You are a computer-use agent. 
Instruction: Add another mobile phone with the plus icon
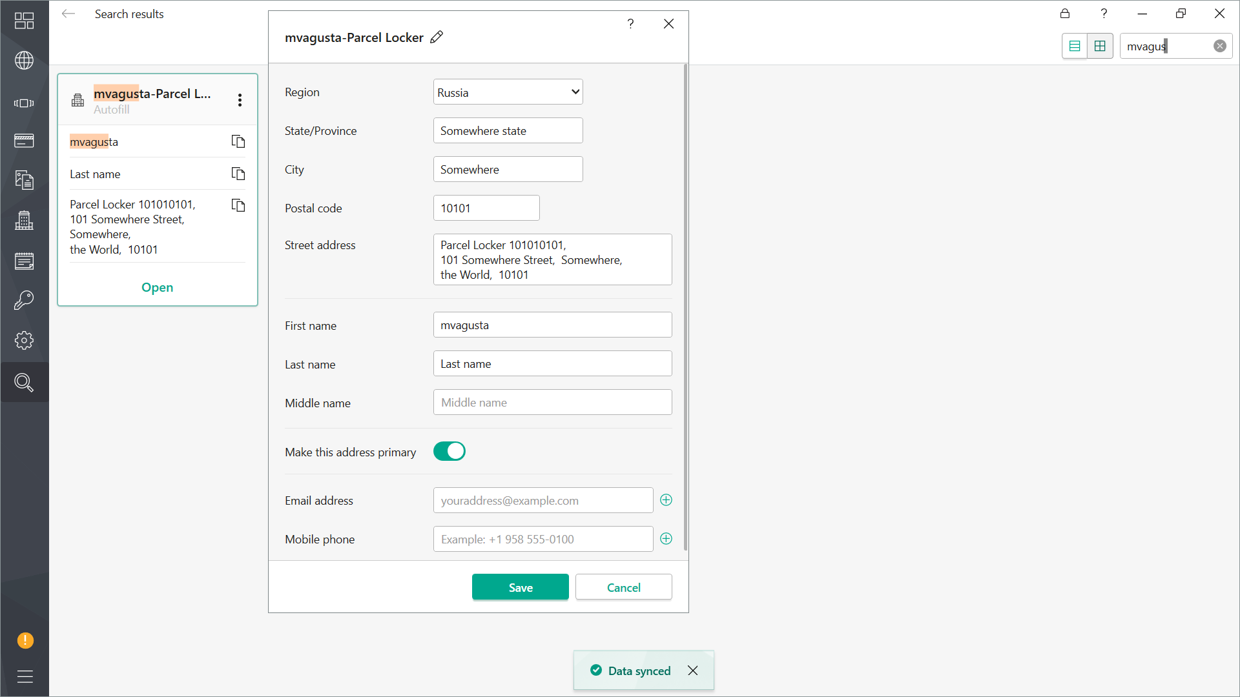click(x=666, y=539)
